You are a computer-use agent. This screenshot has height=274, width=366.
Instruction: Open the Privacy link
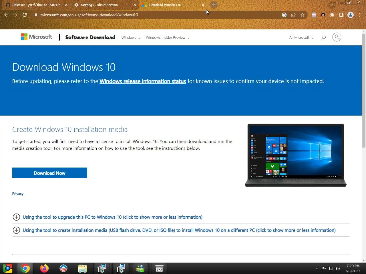click(x=18, y=194)
